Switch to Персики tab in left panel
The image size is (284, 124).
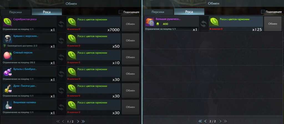pos(16,12)
